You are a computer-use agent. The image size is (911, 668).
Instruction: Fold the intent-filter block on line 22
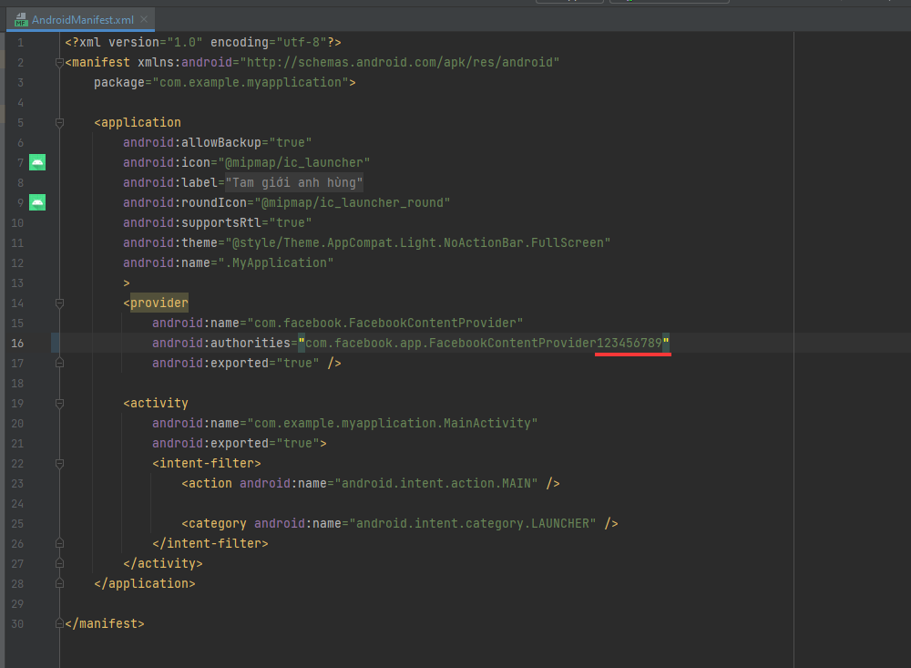[x=59, y=464]
